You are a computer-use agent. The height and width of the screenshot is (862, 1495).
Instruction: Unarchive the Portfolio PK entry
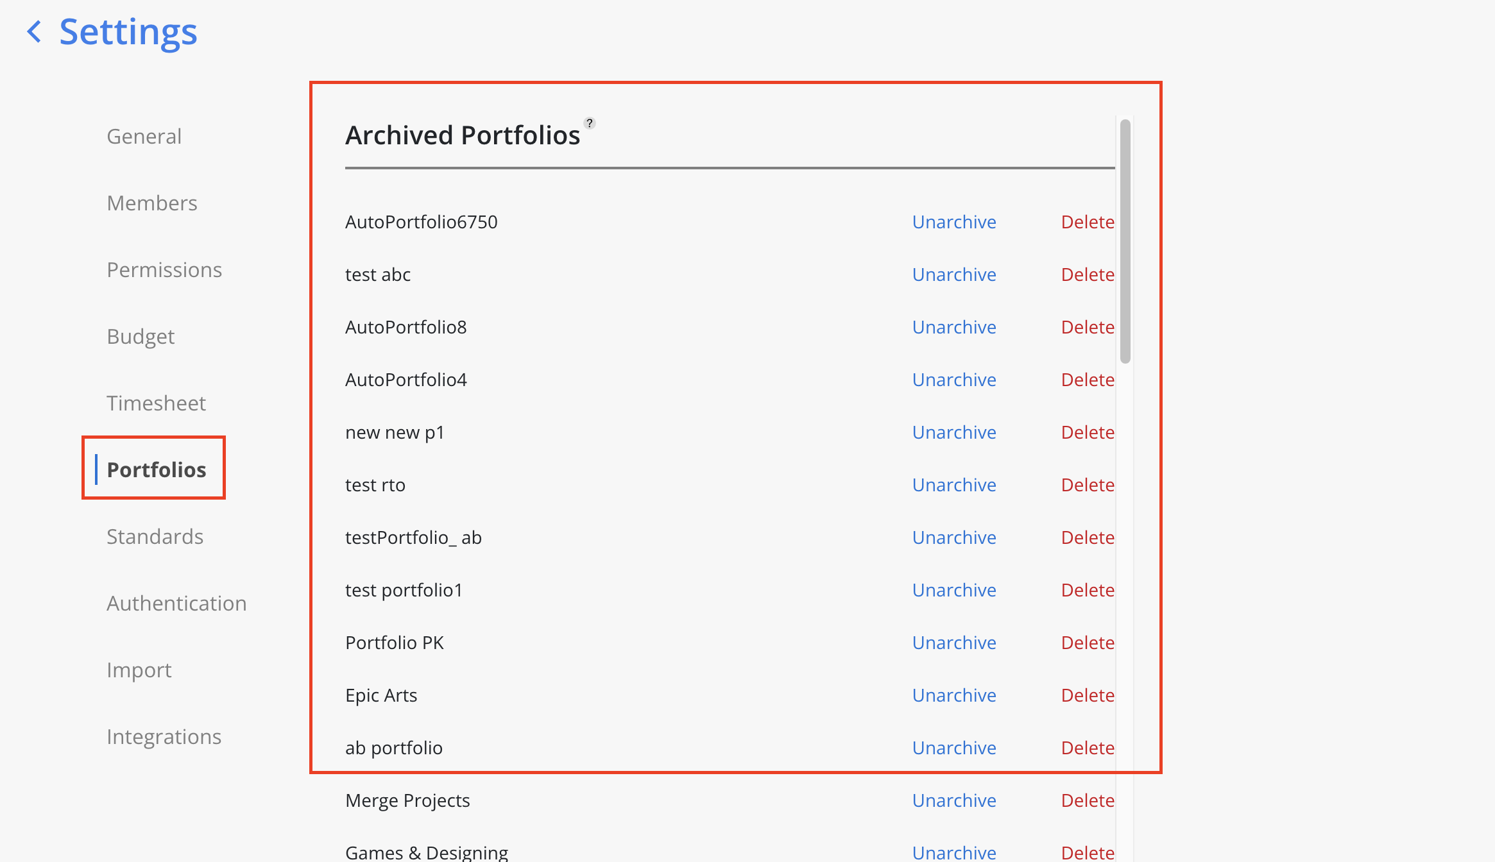pos(954,643)
